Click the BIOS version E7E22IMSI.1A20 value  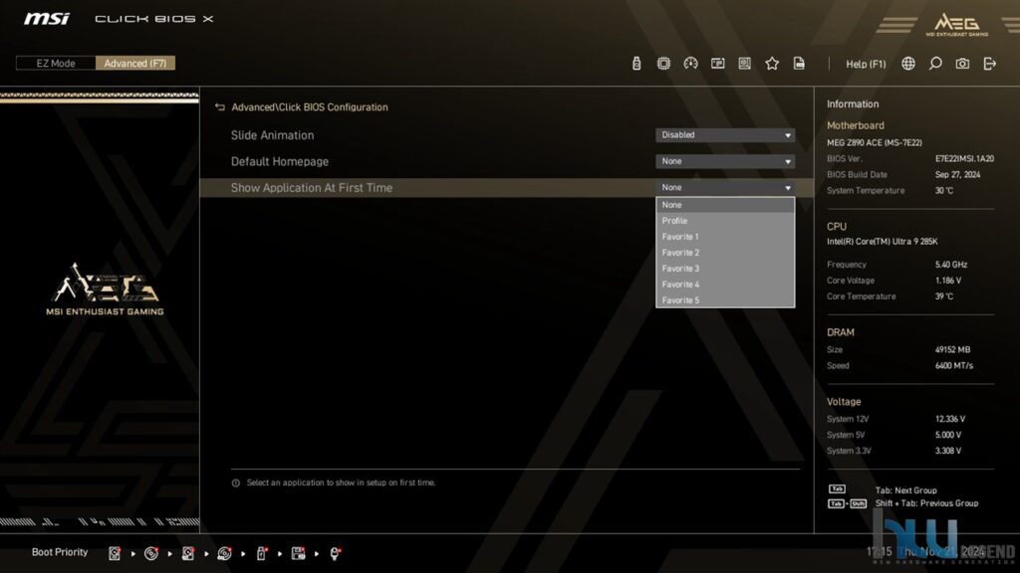coord(964,158)
